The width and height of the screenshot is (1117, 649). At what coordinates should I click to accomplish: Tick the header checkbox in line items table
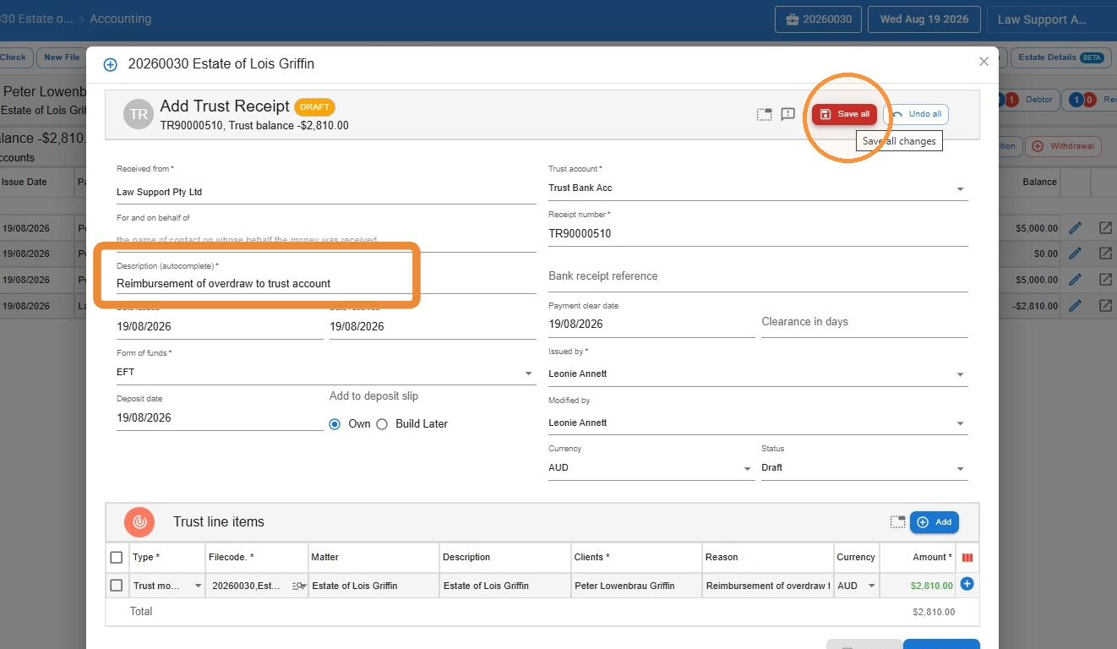(x=117, y=558)
